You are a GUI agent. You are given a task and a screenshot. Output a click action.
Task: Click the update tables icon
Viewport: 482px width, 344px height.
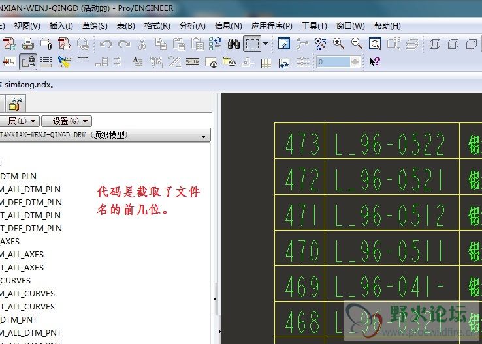(284, 63)
